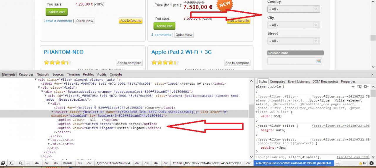This screenshot has height=168, width=376.
Task: Add new style rule plus icon
Action: coord(353,87)
